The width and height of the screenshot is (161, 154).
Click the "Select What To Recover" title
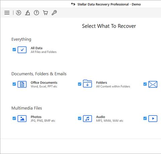click(109, 26)
